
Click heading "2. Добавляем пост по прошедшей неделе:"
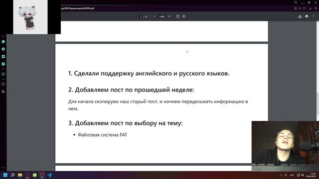[x=131, y=89]
